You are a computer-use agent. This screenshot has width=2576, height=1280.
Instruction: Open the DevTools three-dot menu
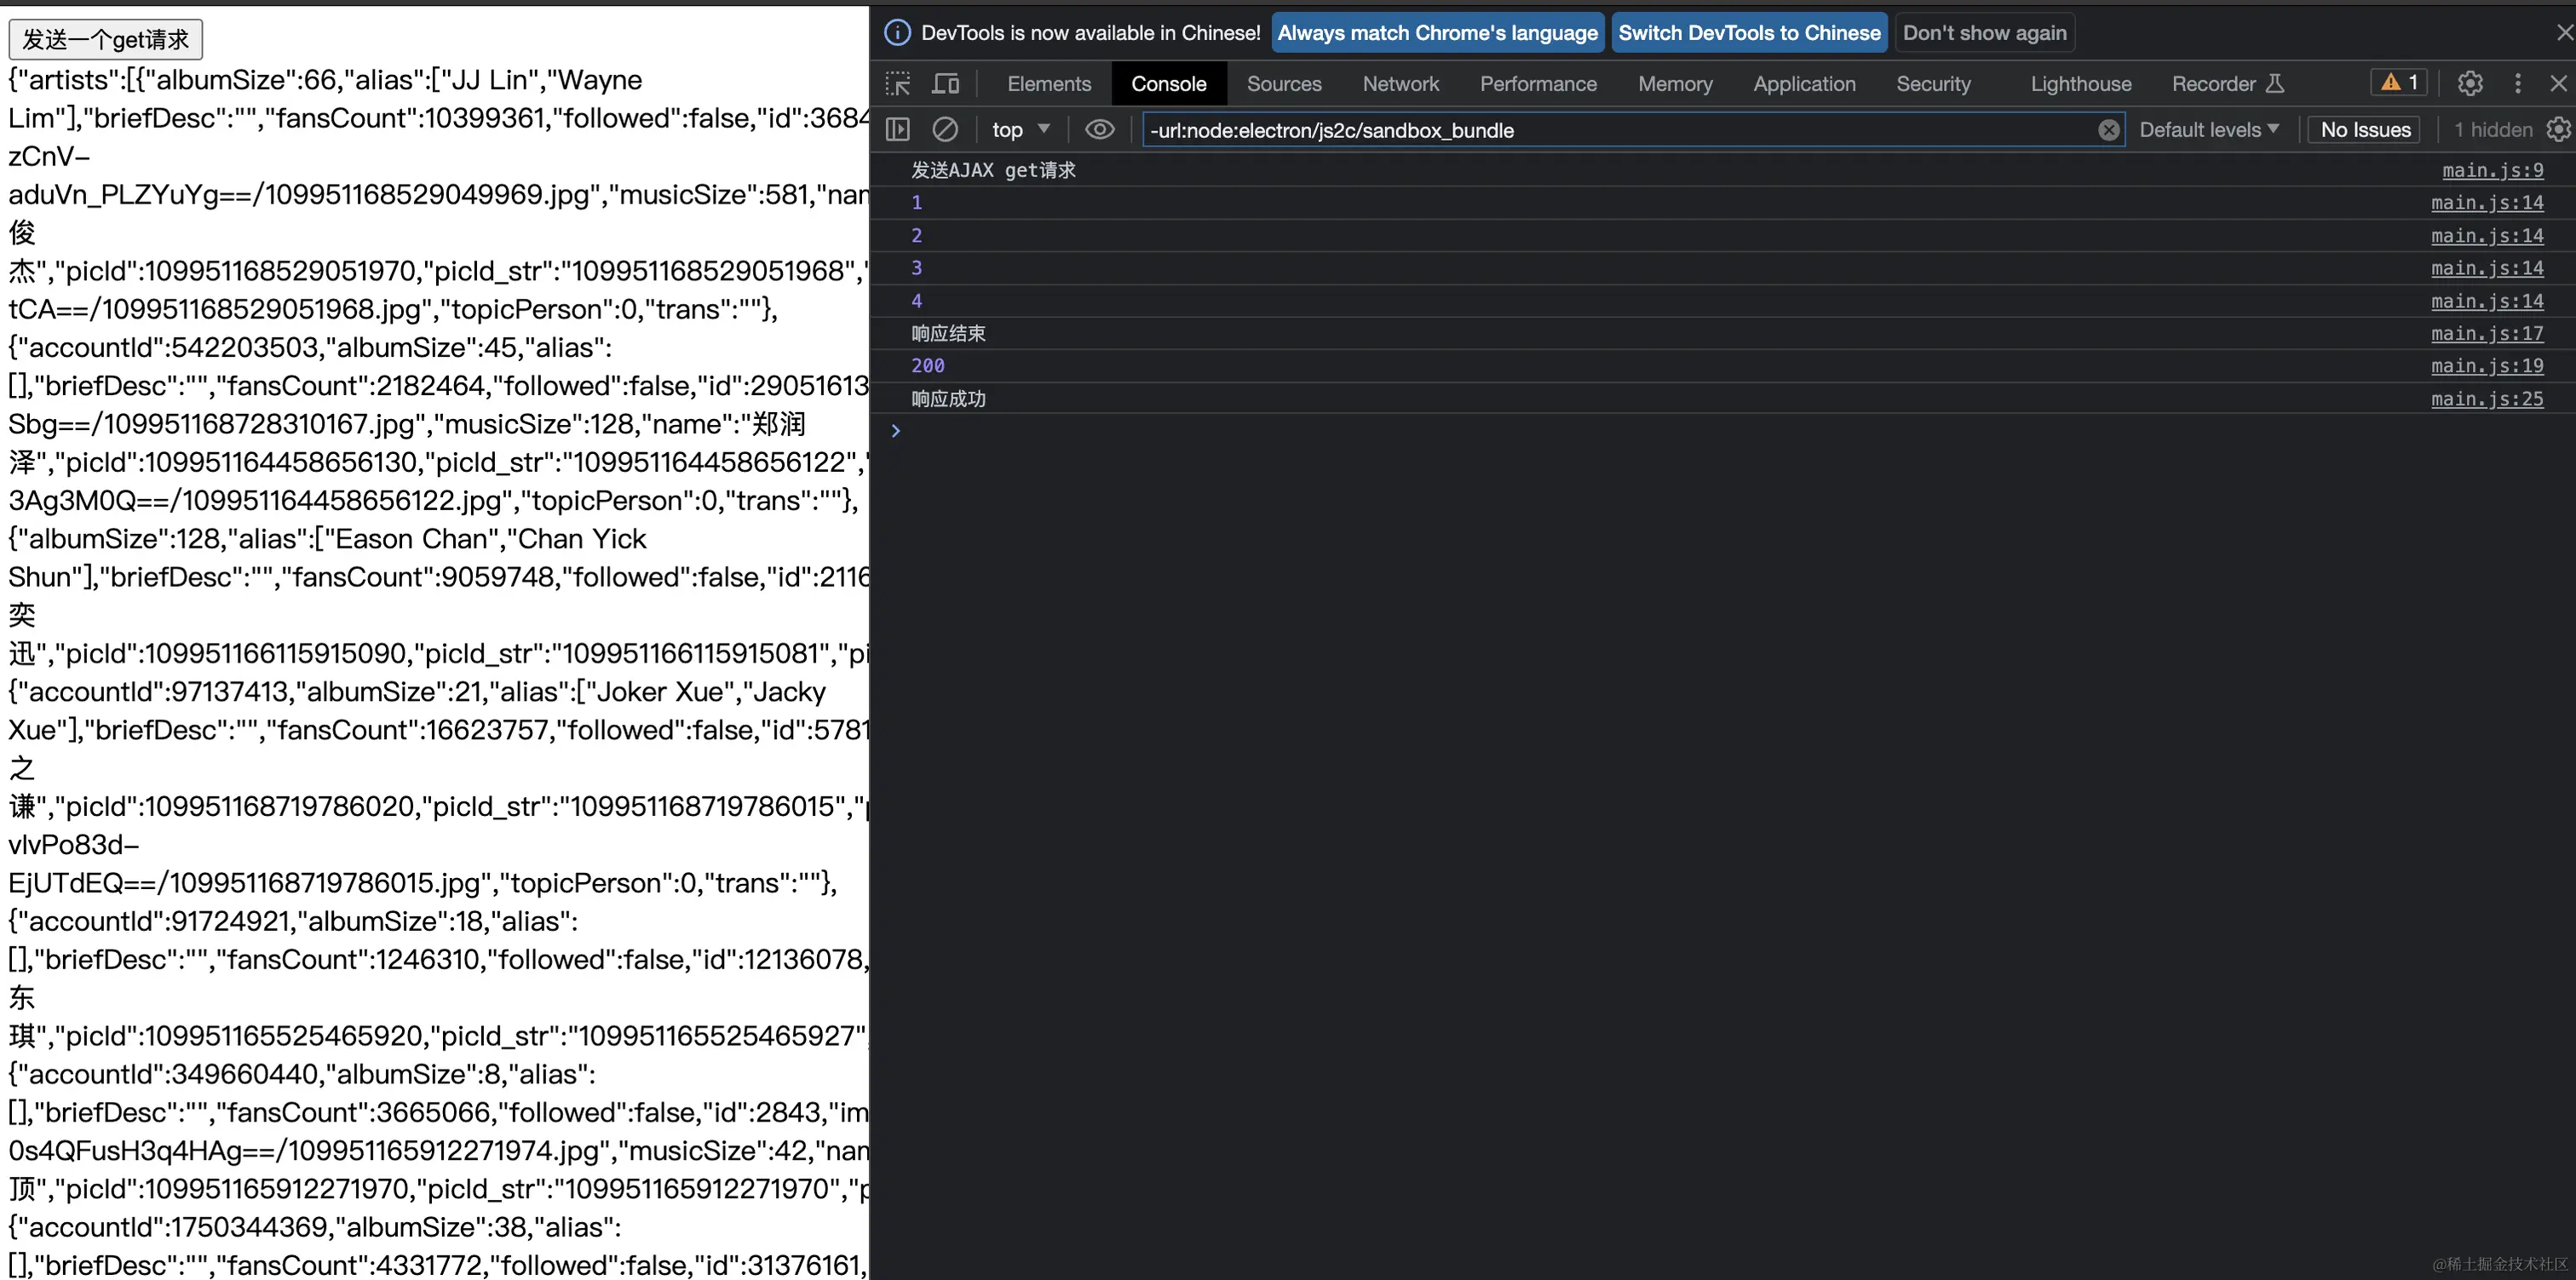point(2518,84)
